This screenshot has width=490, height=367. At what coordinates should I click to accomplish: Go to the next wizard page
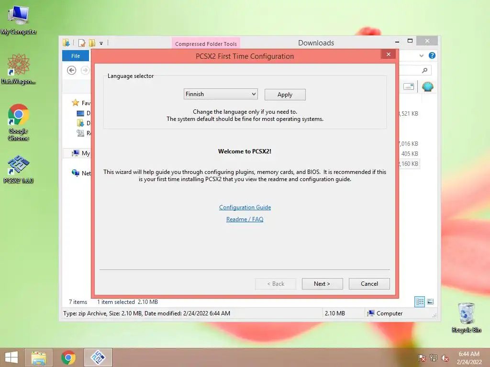(x=322, y=284)
